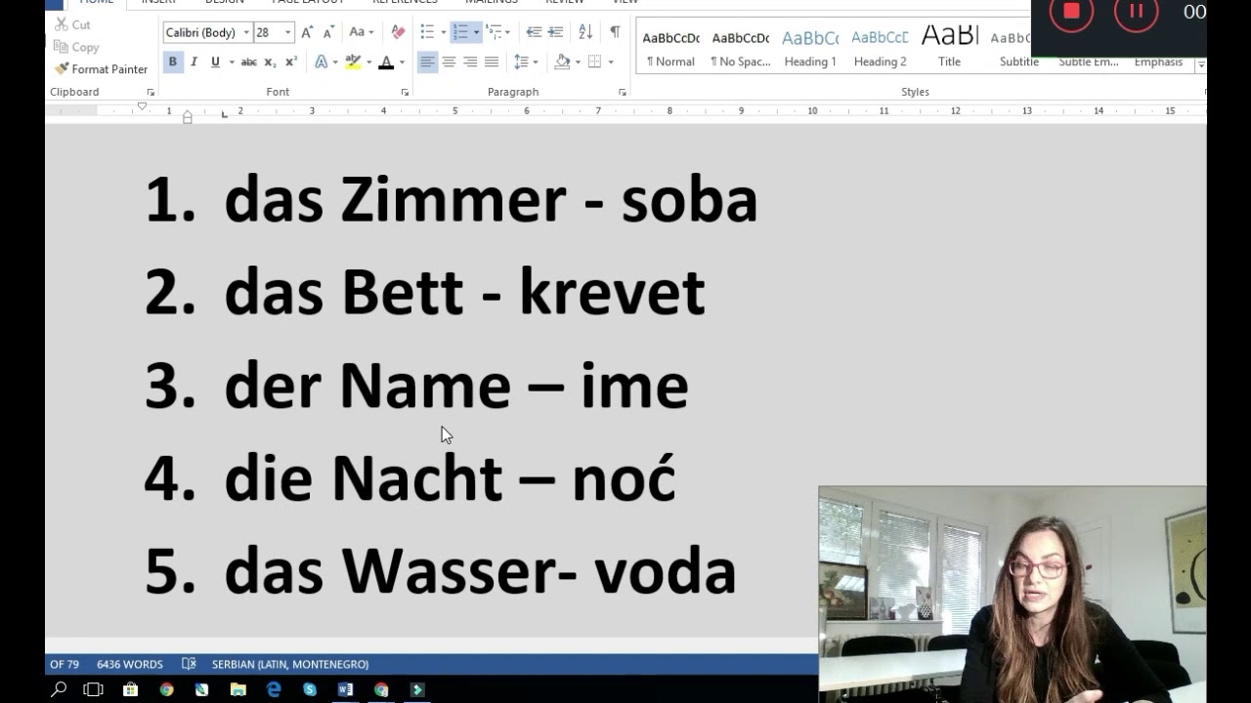
Task: Expand the Shading color dropdown arrow
Action: coord(578,62)
